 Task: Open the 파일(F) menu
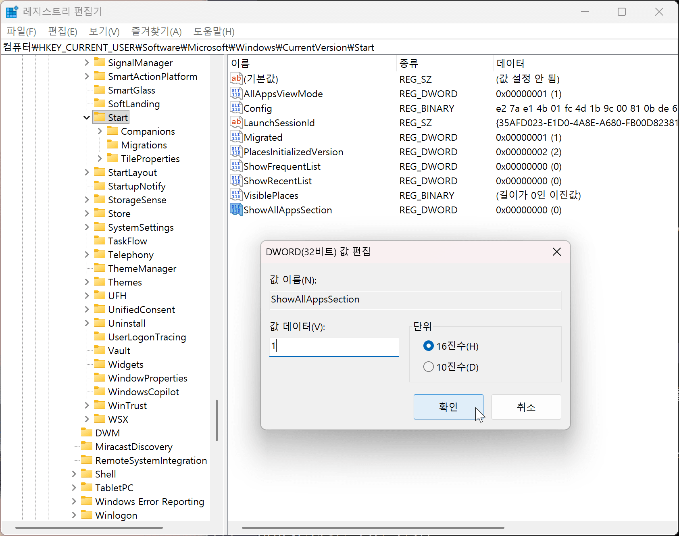click(x=21, y=31)
